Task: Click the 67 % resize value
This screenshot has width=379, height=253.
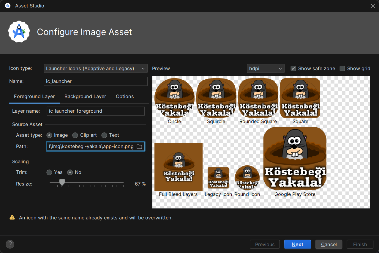Action: tap(140, 184)
